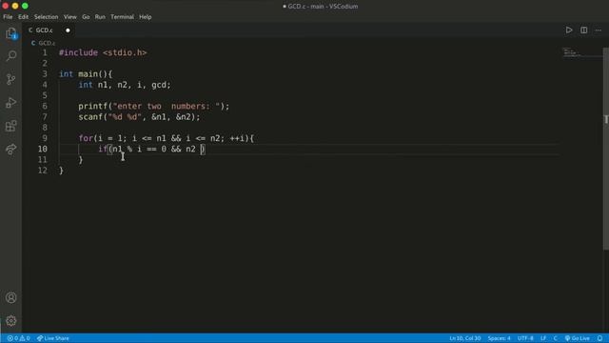
Task: Click the if condition on line 10
Action: point(151,149)
